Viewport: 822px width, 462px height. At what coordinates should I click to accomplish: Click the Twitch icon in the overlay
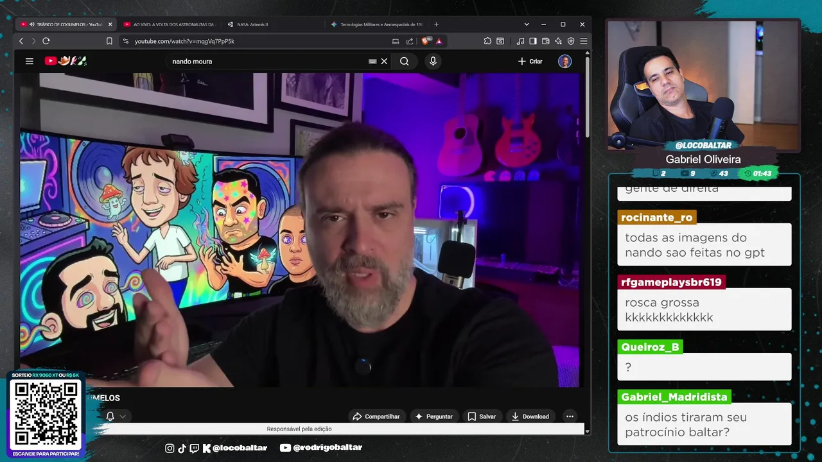[x=195, y=448]
